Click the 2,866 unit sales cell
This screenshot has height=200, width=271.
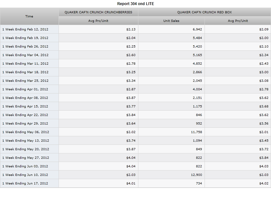coord(171,72)
